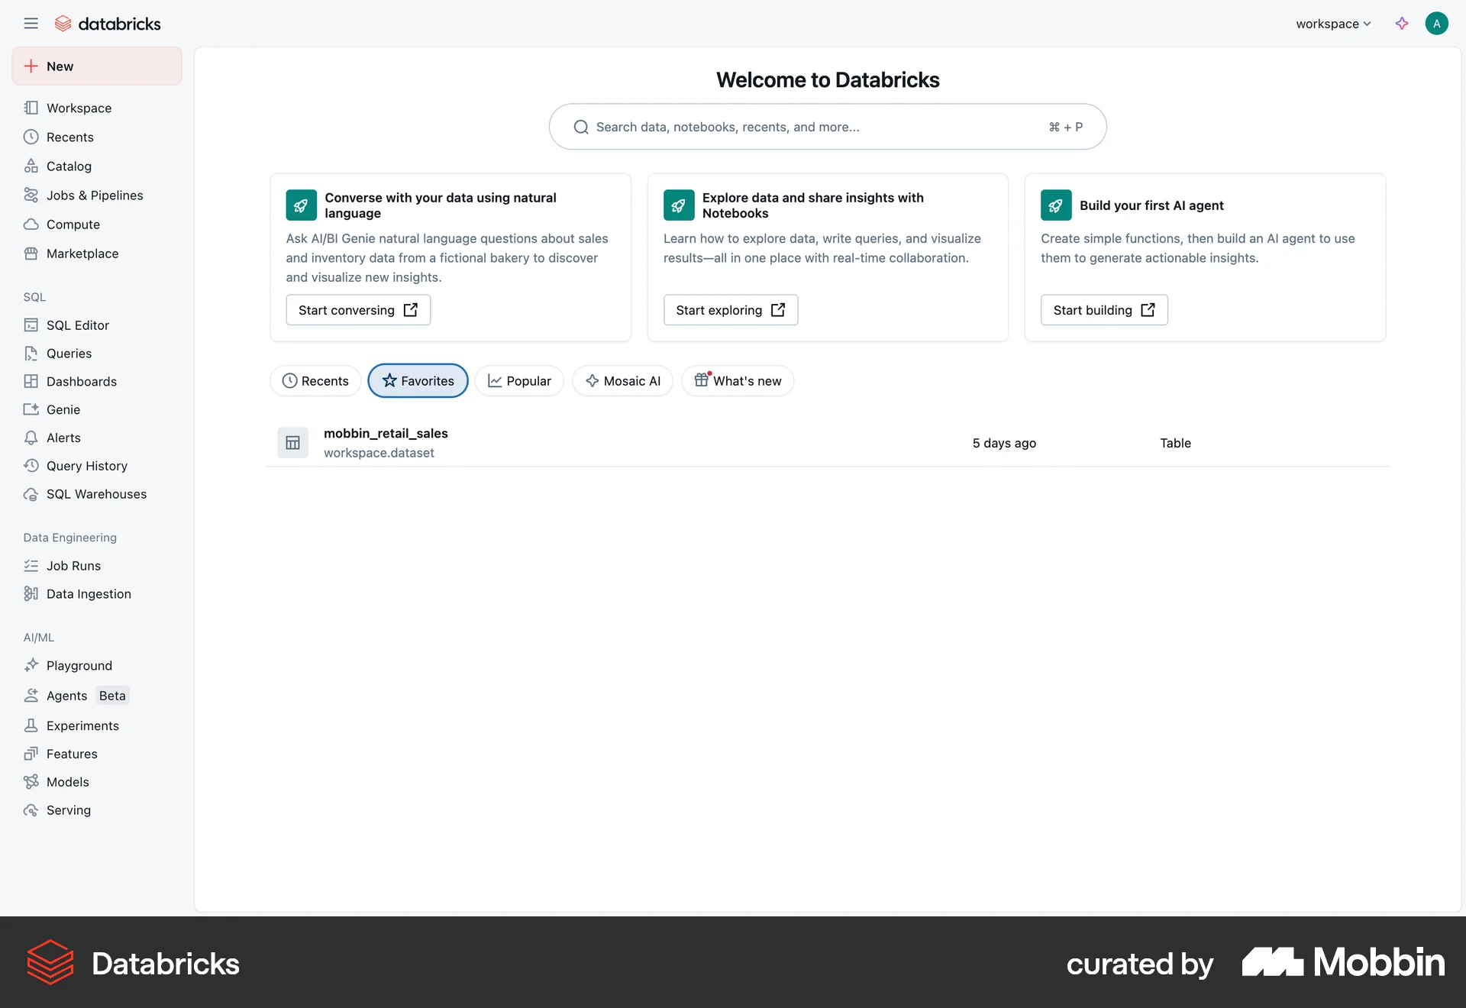The image size is (1466, 1008).
Task: Open the SQL Editor from the sidebar
Action: tap(77, 325)
